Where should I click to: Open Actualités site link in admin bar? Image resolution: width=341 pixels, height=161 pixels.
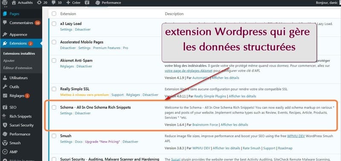(25, 3)
